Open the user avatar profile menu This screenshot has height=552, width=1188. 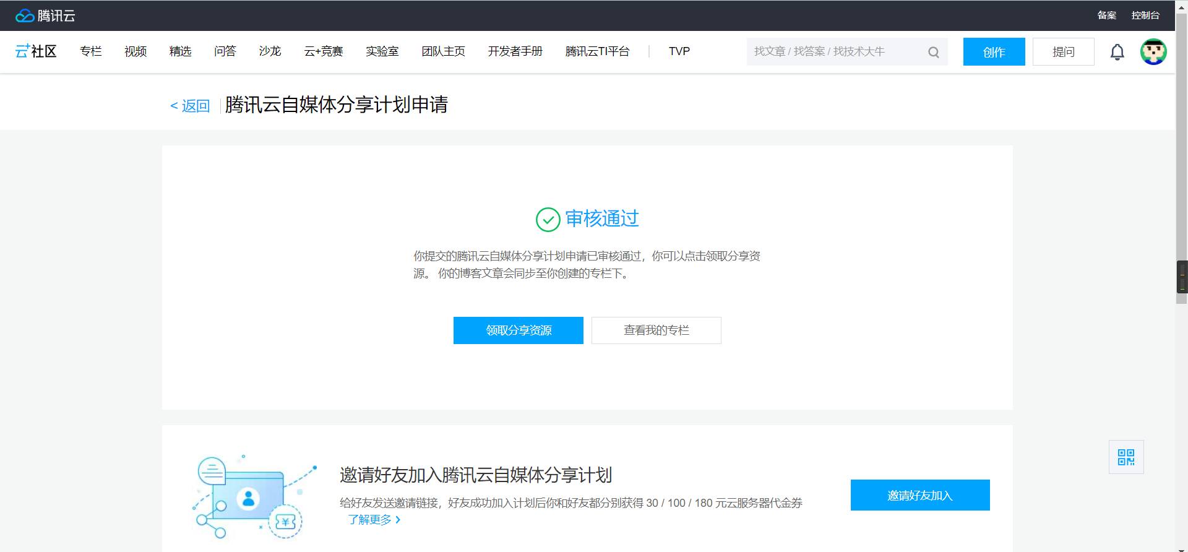(x=1153, y=52)
